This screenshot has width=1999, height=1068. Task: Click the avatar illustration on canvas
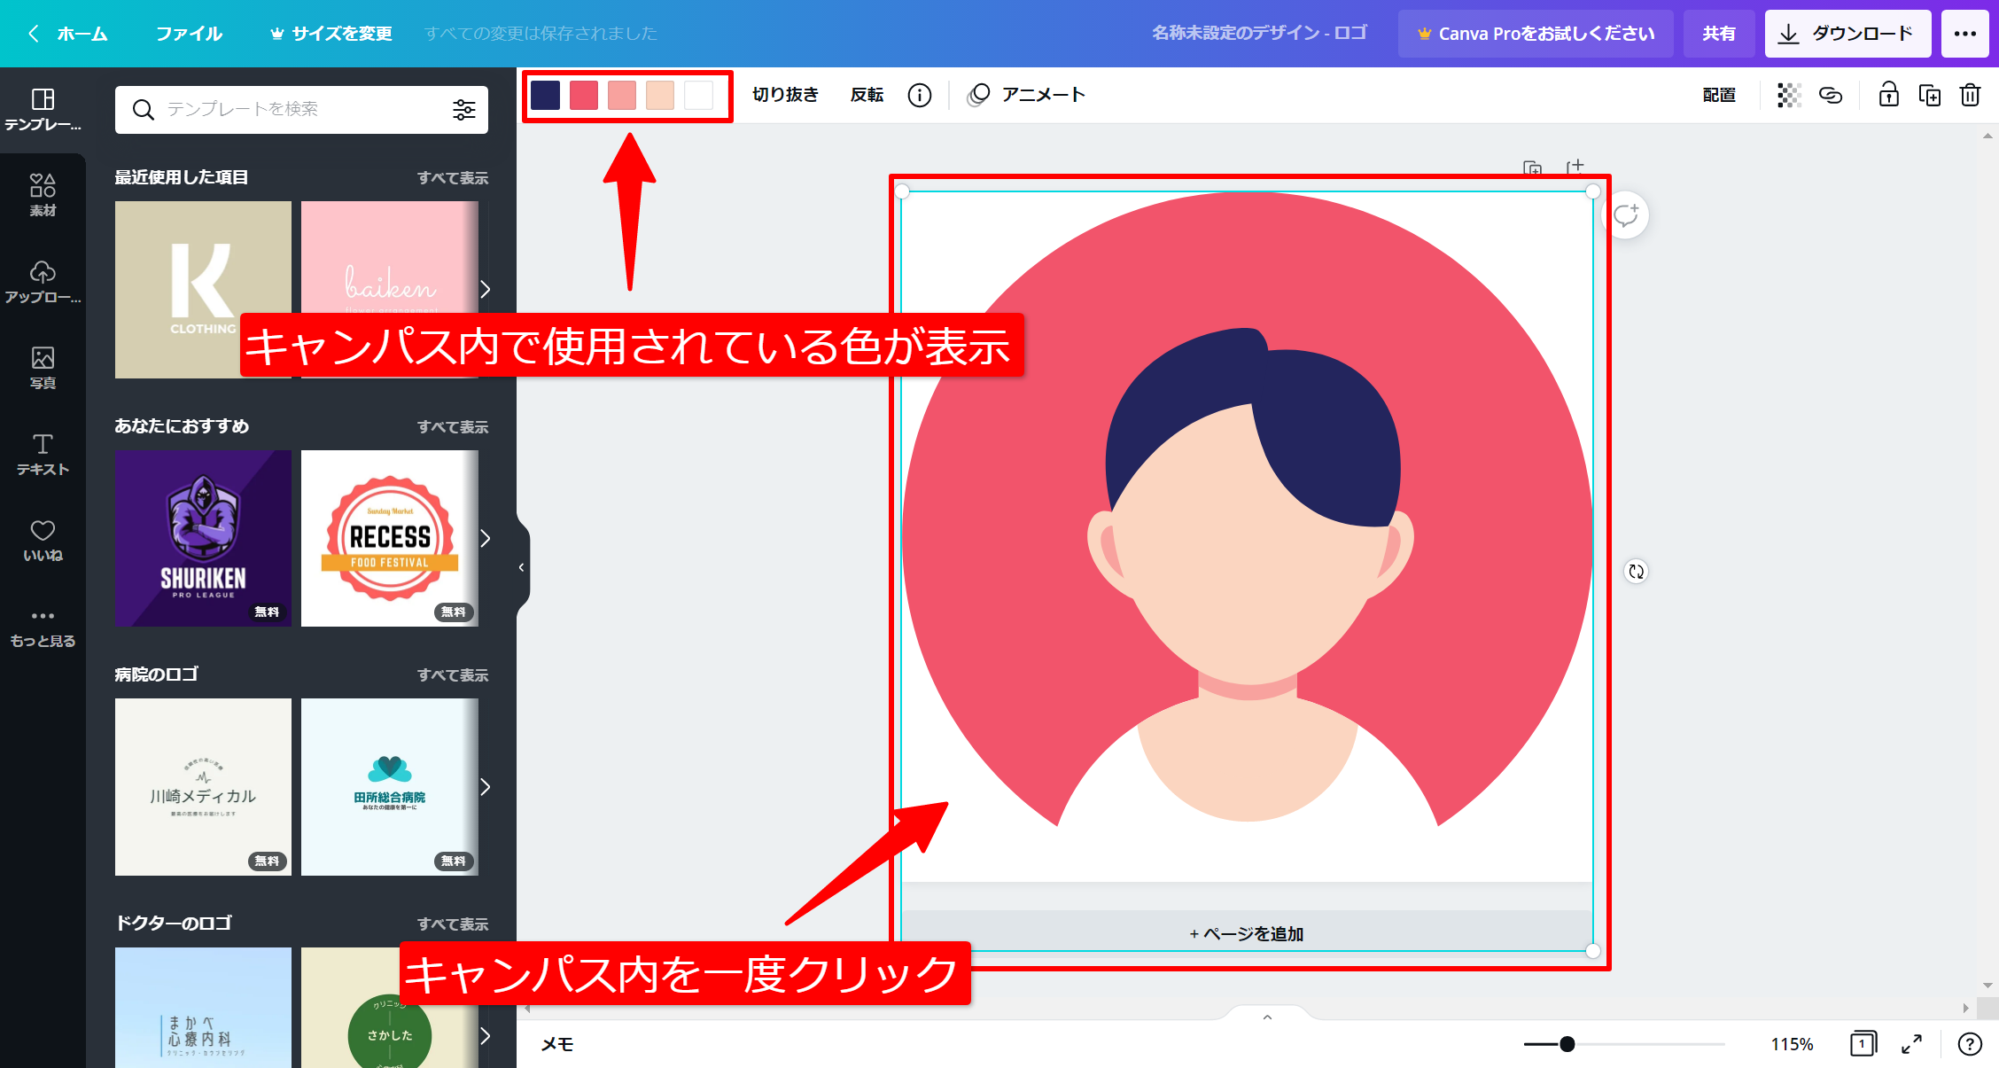pos(1247,537)
